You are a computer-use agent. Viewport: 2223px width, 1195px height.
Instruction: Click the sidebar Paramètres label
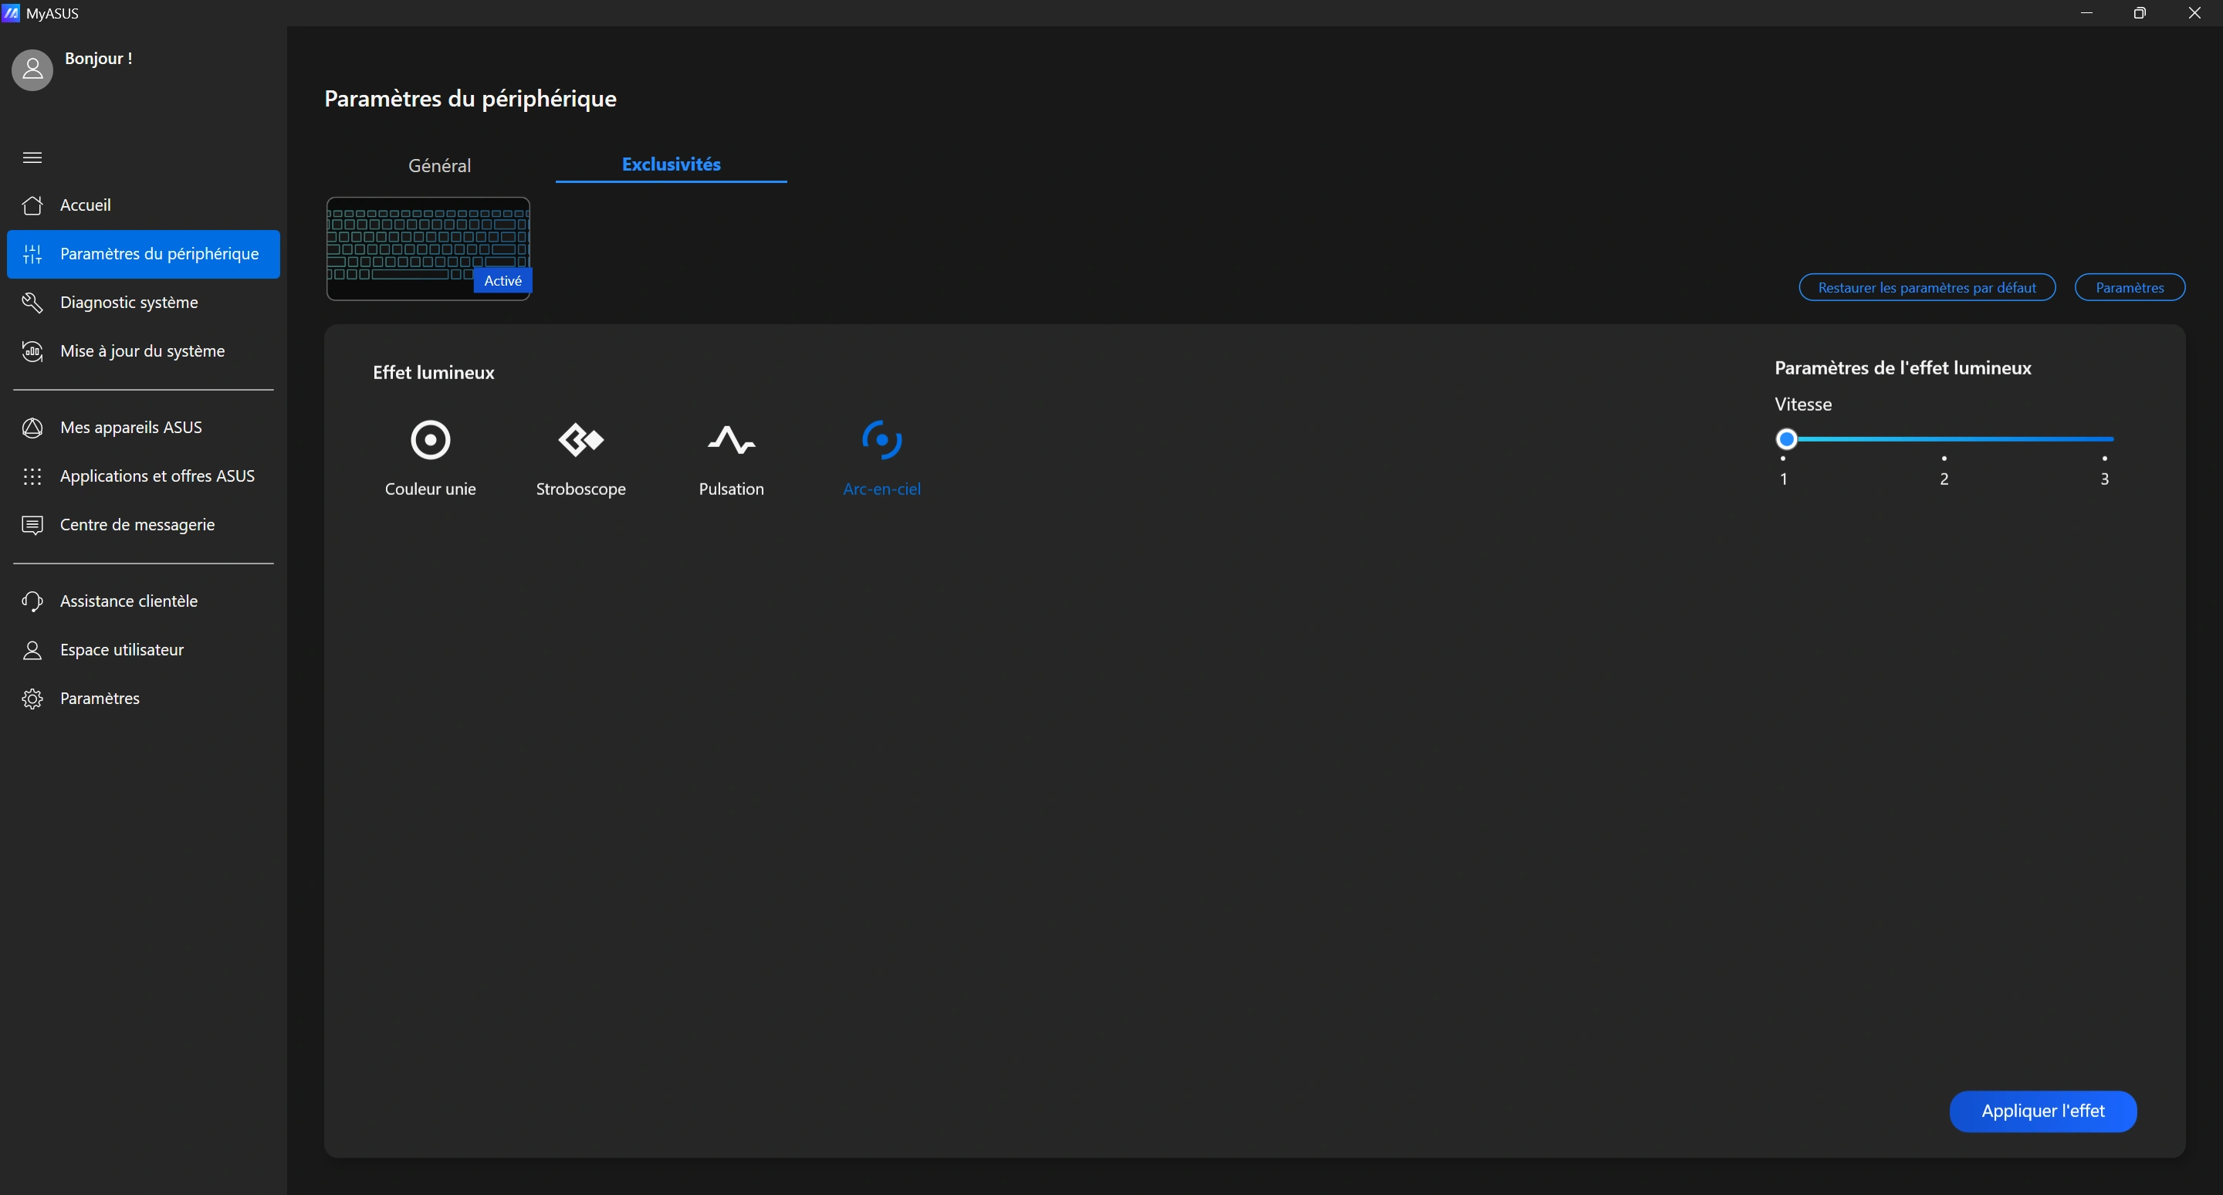(100, 699)
